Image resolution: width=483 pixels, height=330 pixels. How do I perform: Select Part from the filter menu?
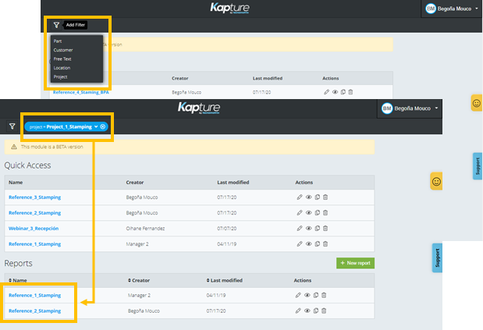58,41
